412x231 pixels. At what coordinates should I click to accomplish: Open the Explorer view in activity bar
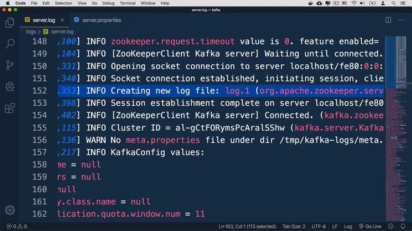click(x=10, y=22)
